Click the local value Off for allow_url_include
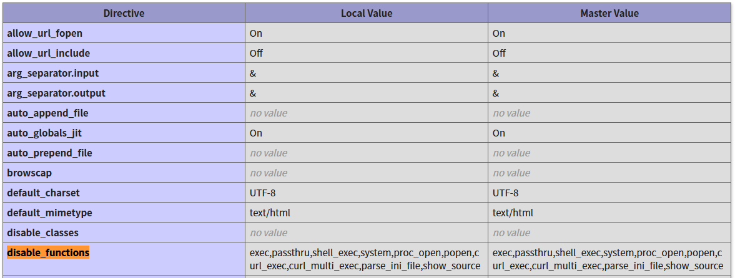Viewport: 735px width, 278px height. point(256,53)
